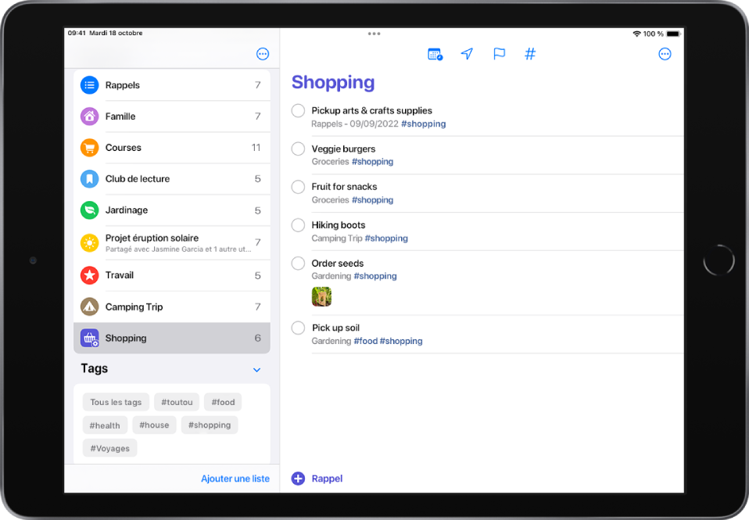
Task: Select the Tous les tags filter
Action: click(x=116, y=402)
